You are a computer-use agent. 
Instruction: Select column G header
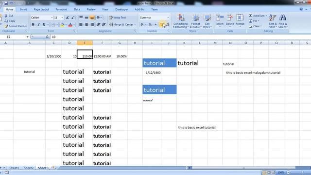pyautogui.click(x=120, y=43)
